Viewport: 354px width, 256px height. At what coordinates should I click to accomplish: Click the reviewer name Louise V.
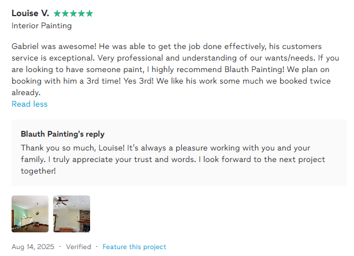[30, 13]
